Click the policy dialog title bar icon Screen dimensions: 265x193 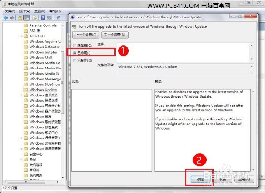coord(72,17)
